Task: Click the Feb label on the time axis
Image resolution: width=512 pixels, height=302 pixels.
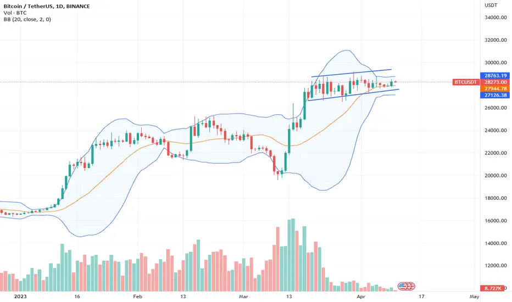Action: point(138,297)
